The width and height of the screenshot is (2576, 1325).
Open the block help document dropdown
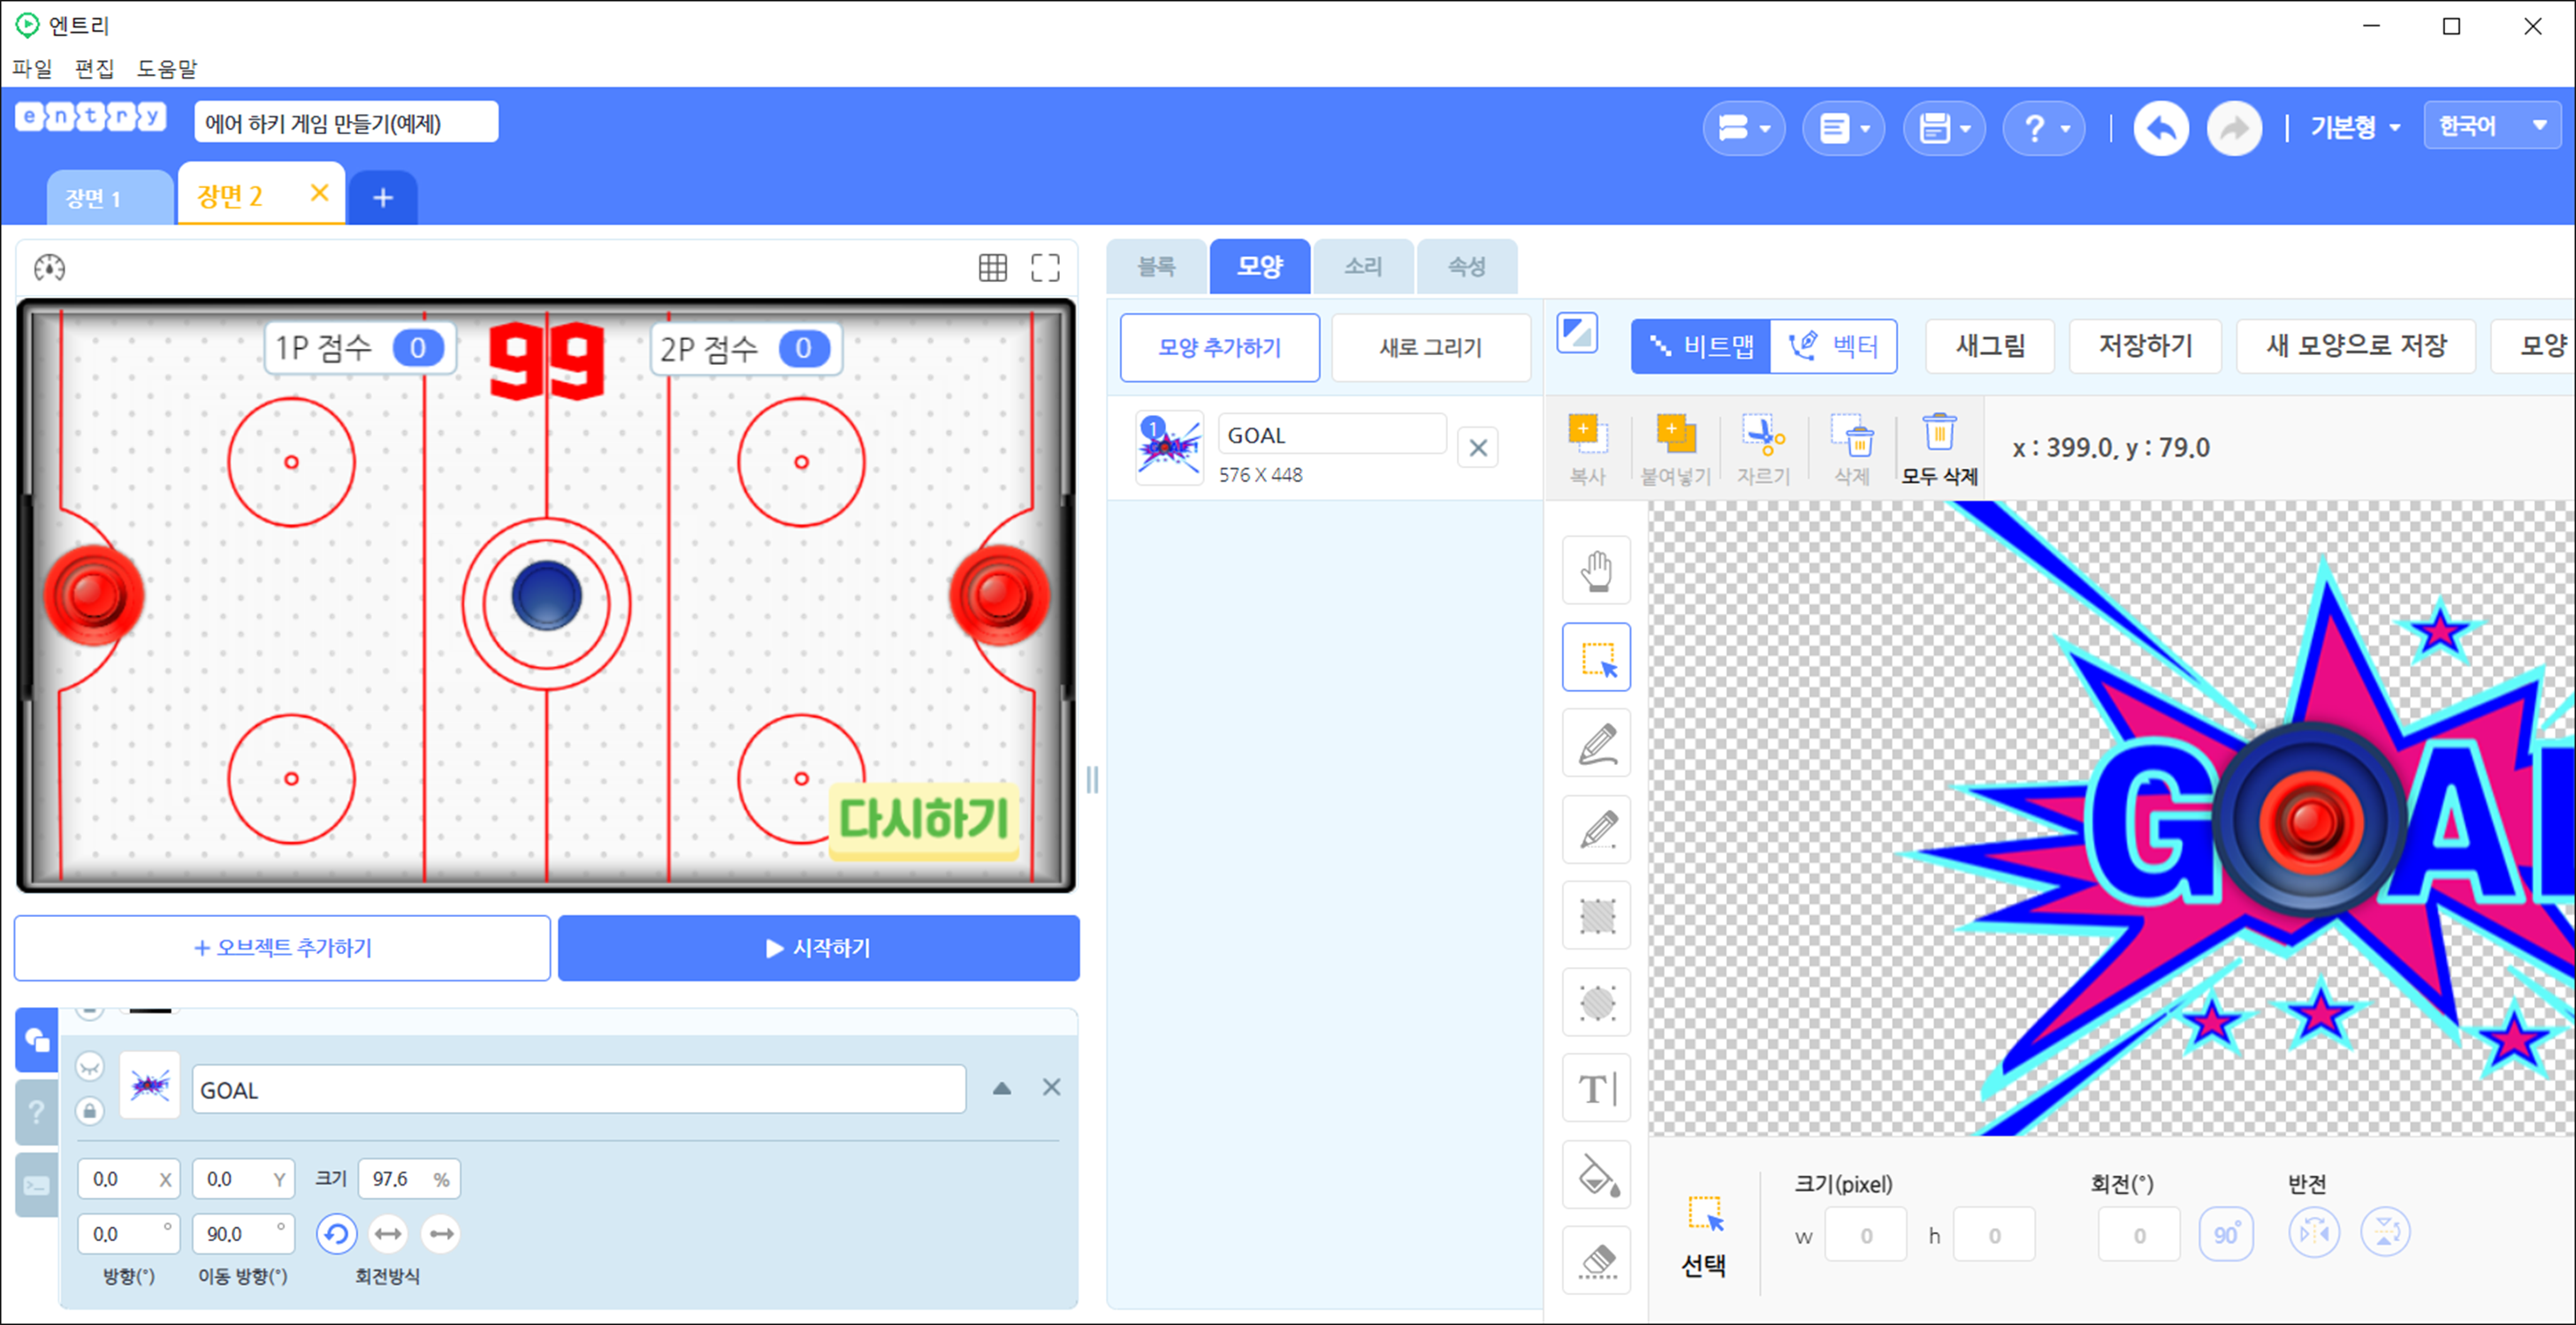(1843, 128)
